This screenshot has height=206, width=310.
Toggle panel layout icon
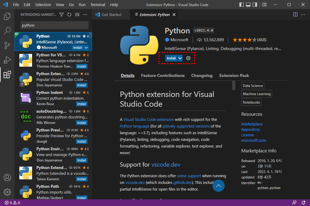coord(248,5)
